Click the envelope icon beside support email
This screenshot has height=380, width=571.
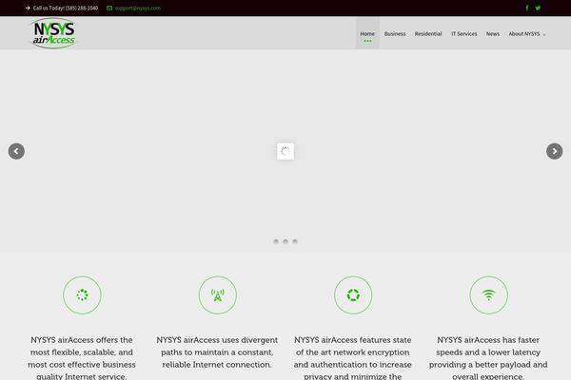point(109,8)
